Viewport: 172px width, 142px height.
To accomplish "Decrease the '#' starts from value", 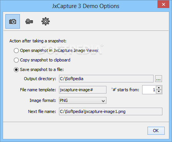I will click(x=159, y=92).
